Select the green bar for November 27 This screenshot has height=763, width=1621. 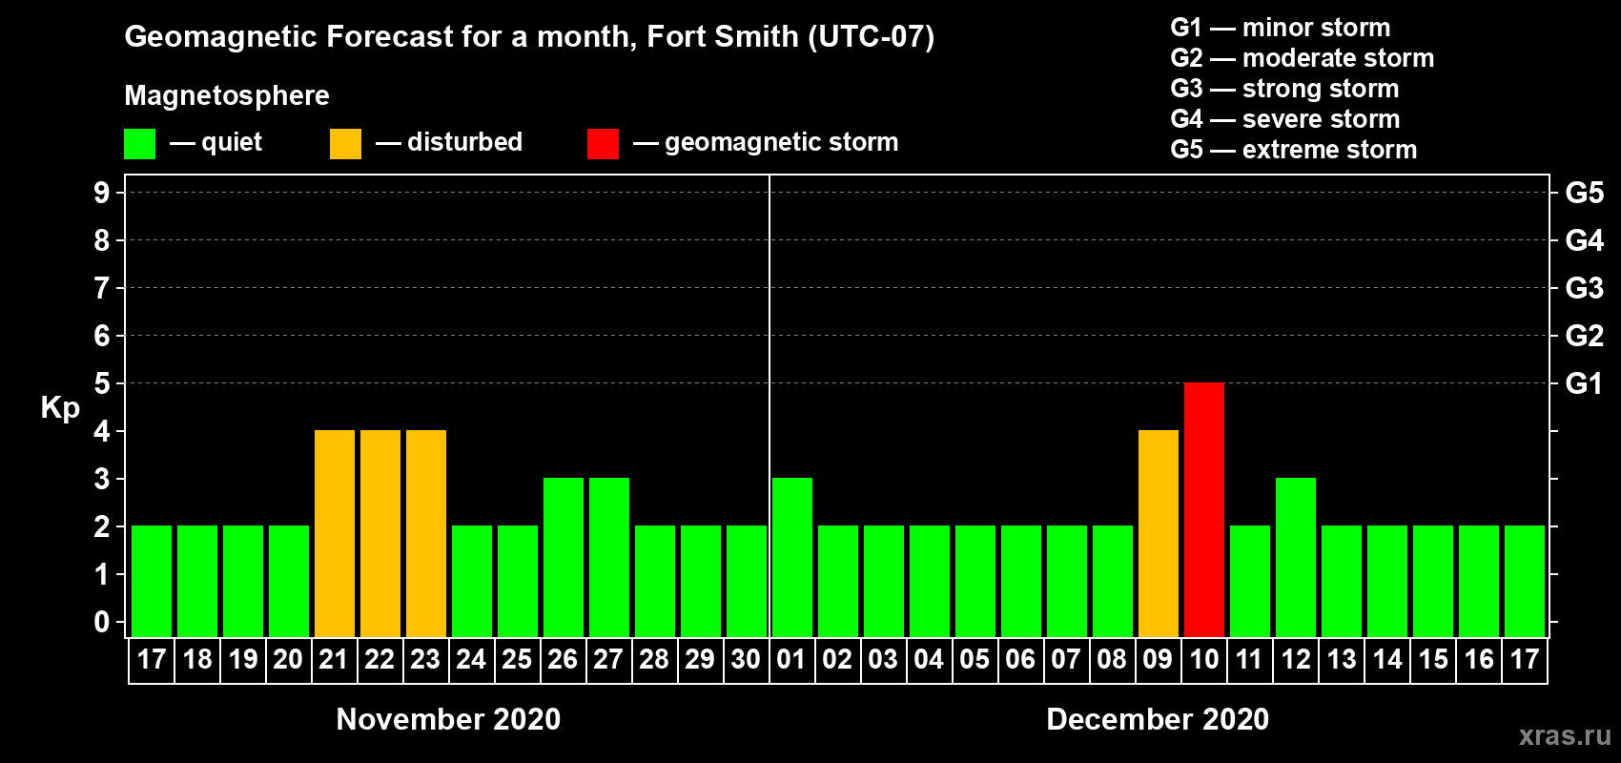[x=609, y=557]
